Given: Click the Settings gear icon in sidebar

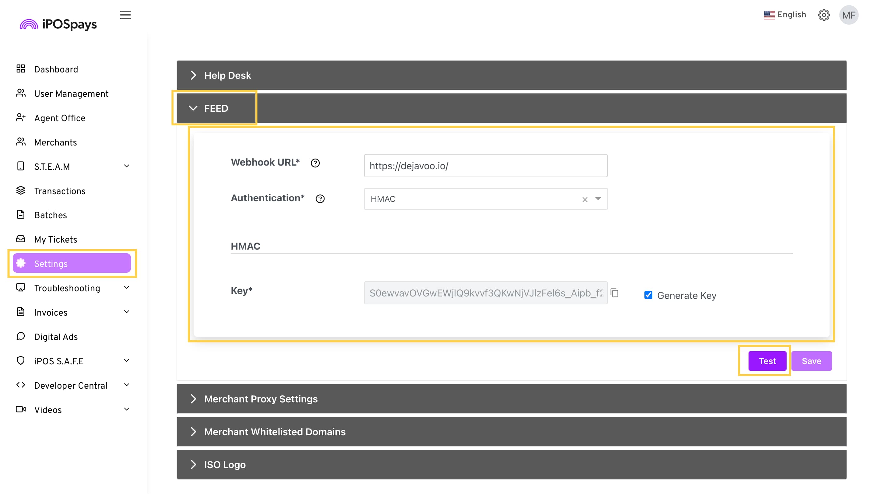Looking at the screenshot, I should [21, 263].
